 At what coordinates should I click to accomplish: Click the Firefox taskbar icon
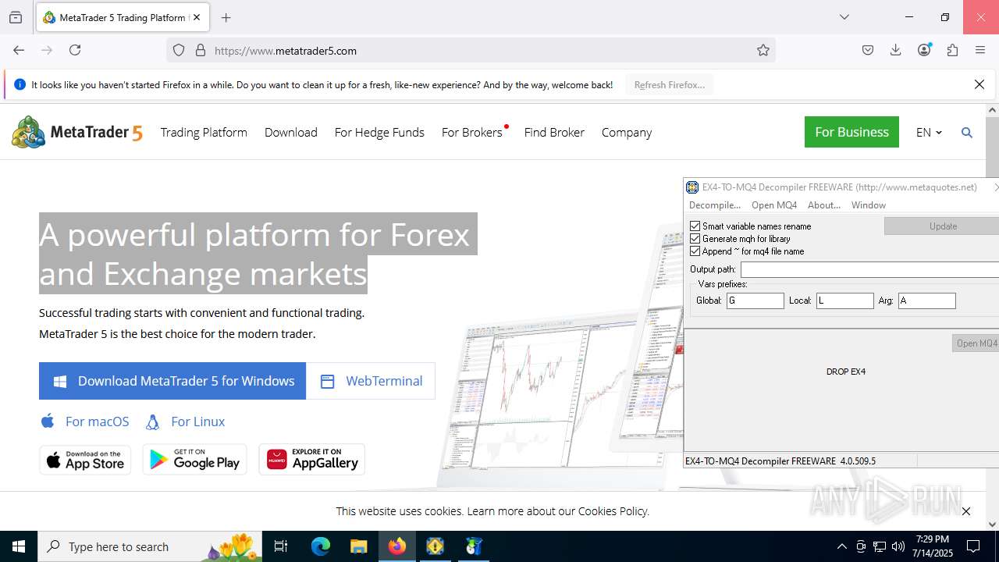click(397, 546)
